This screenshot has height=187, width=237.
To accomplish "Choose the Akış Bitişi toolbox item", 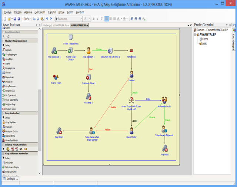I will [7, 59].
